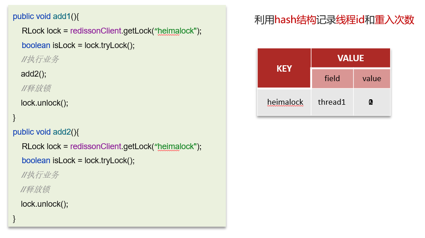Viewport: 425px width, 238px height.
Task: Select the heimalock table cell
Action: pos(285,102)
